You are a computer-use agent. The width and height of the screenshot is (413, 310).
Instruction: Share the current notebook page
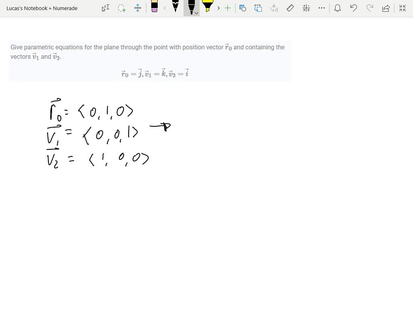pos(386,8)
